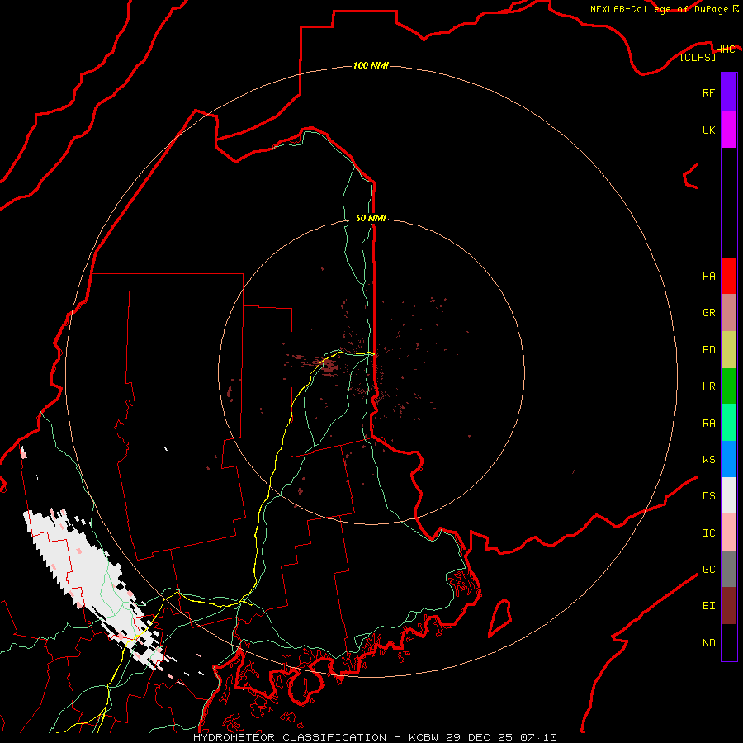Click the HR legend label
This screenshot has width=743, height=743.
pos(708,386)
